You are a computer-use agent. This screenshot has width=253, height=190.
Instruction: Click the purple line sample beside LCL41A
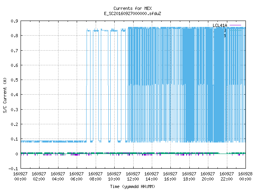(x=235, y=25)
